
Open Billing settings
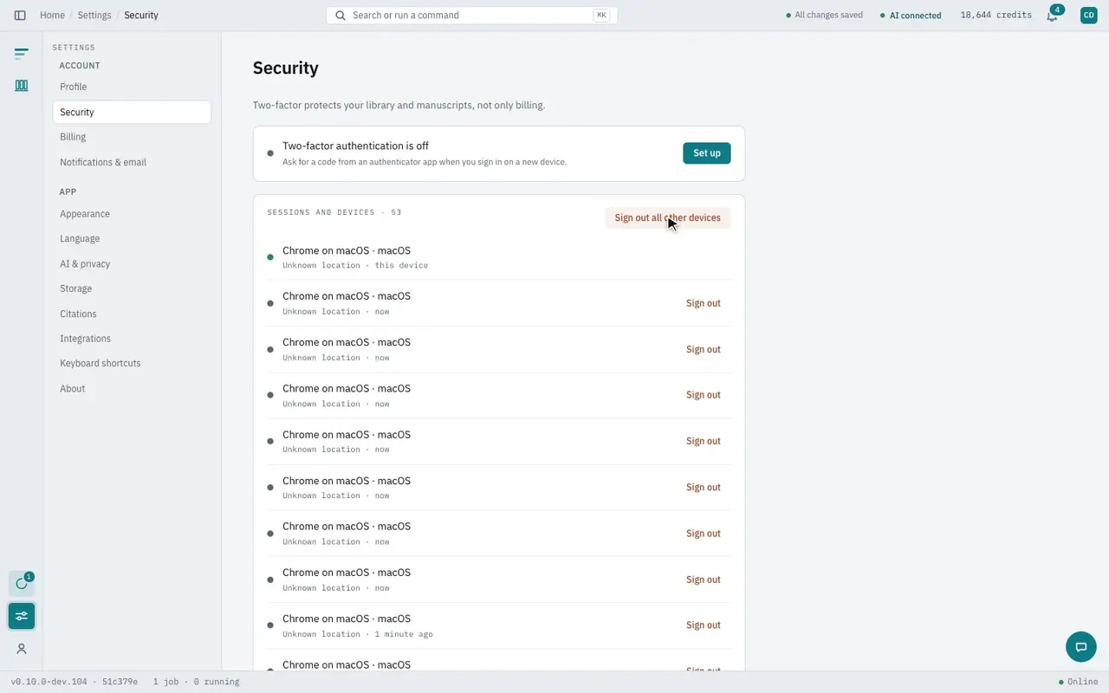(132, 137)
